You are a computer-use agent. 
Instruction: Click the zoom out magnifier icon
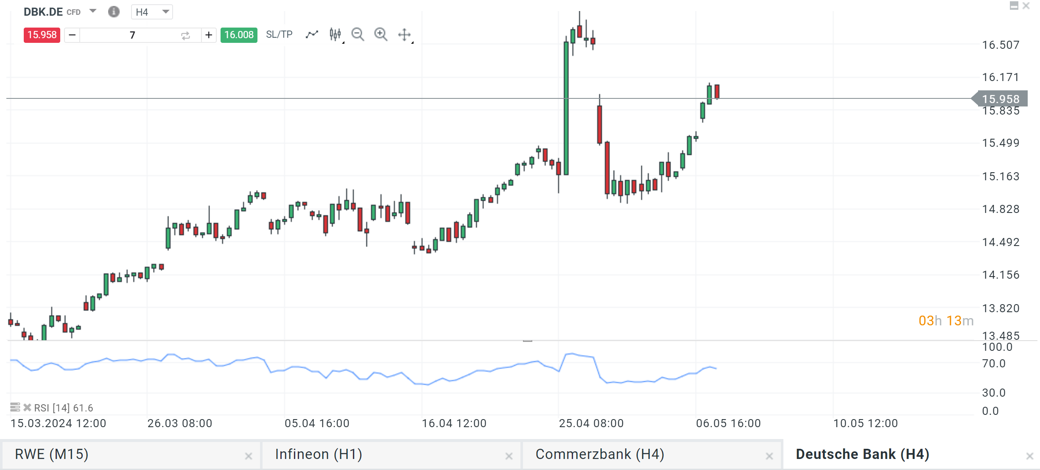pyautogui.click(x=358, y=34)
